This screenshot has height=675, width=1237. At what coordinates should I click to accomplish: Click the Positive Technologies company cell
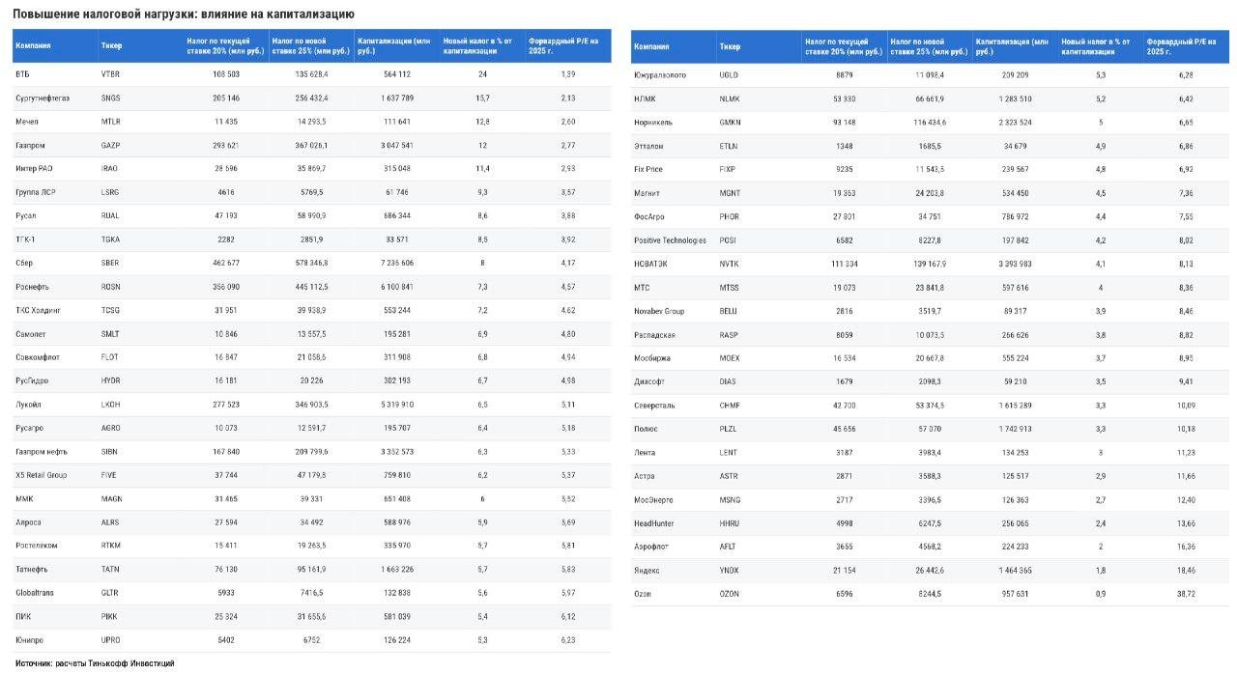(670, 240)
